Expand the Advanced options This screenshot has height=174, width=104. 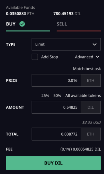pos(87,57)
